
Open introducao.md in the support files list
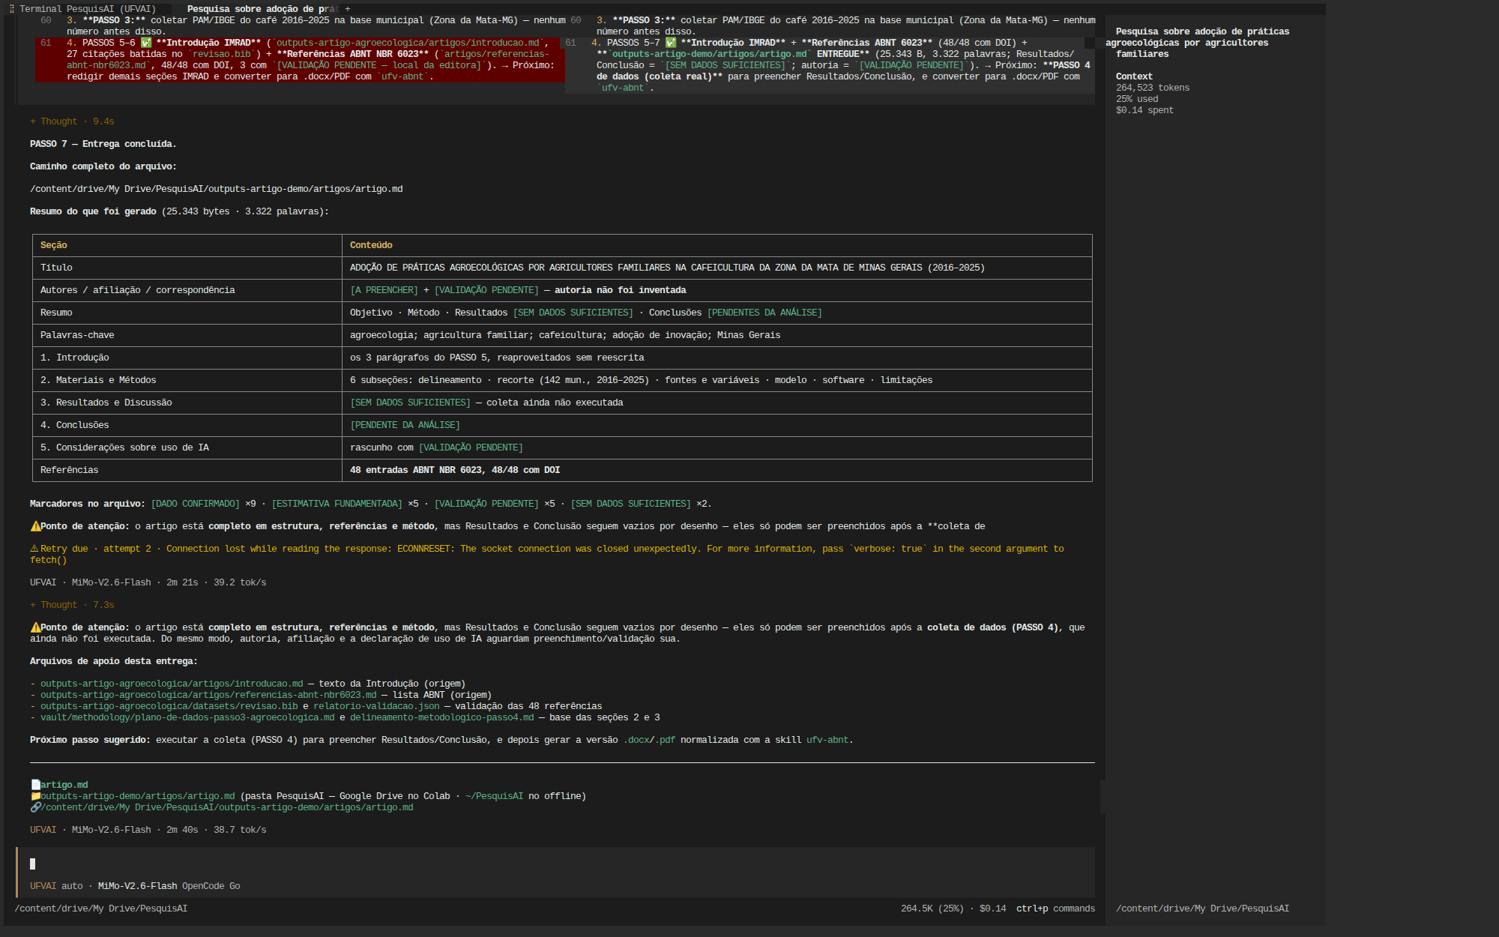(x=172, y=684)
